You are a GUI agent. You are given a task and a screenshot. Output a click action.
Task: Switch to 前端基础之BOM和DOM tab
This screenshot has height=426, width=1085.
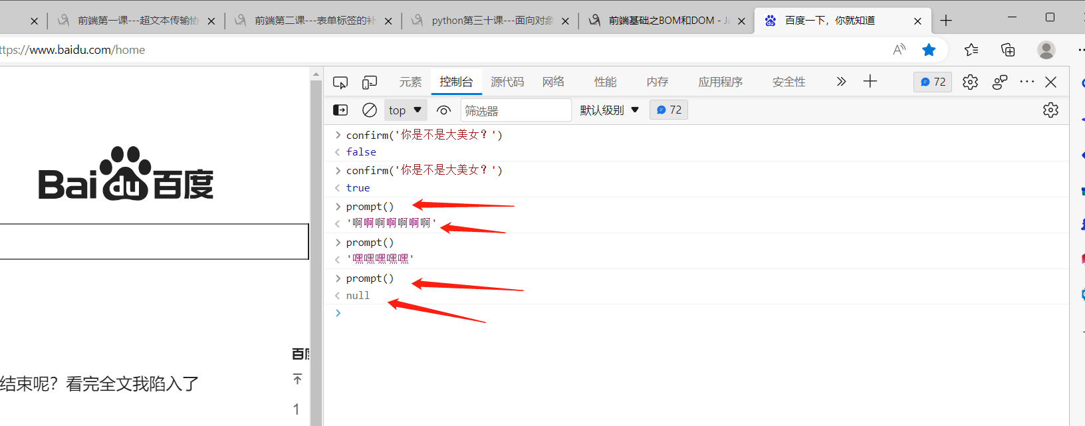[x=667, y=21]
